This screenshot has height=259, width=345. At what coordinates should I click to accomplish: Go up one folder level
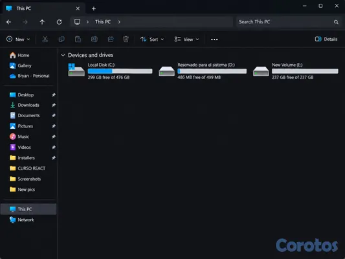(x=42, y=22)
